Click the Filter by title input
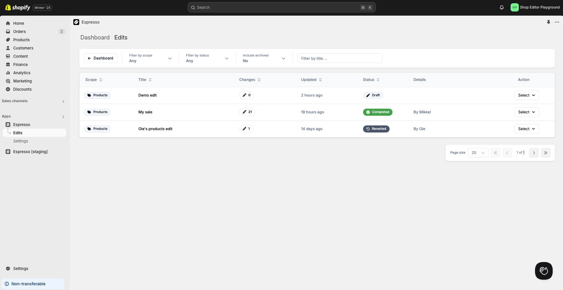The image size is (563, 290). pos(340,58)
